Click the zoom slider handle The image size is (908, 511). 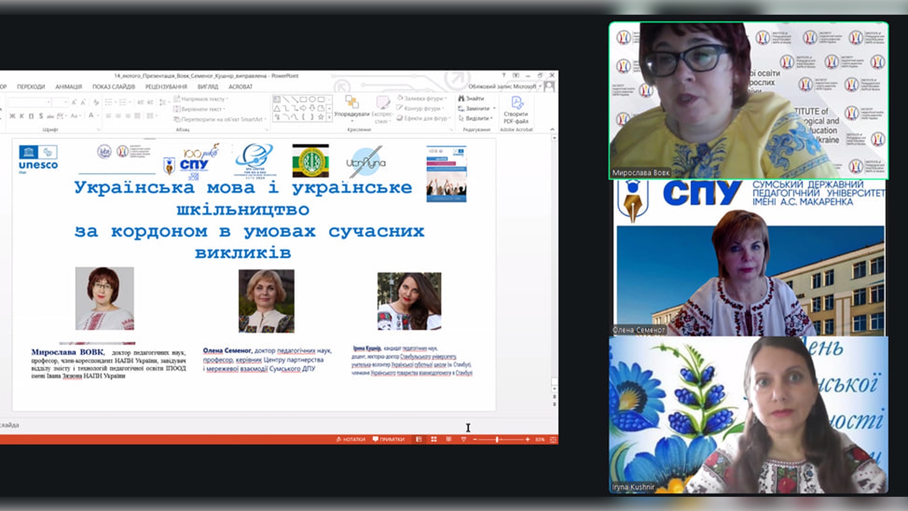[497, 440]
